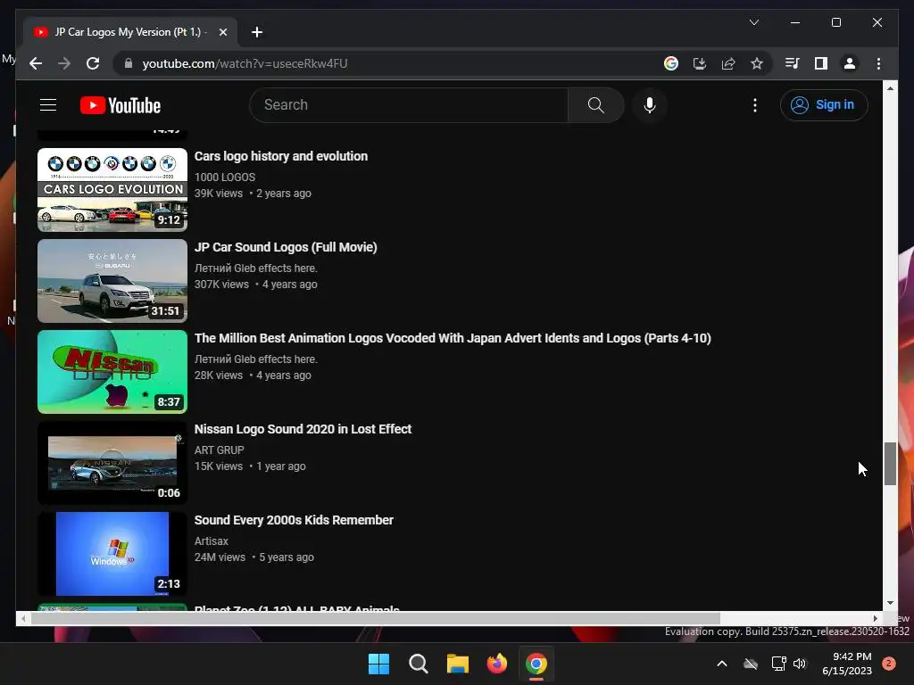
Task: Click the Sign in button
Action: [x=824, y=105]
